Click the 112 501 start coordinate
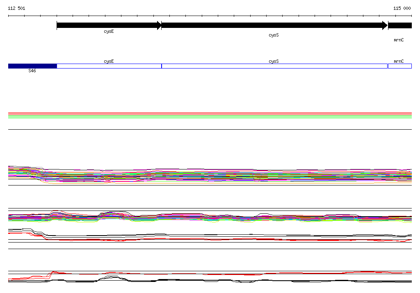Screen dimensions: 420x293 point(16,8)
